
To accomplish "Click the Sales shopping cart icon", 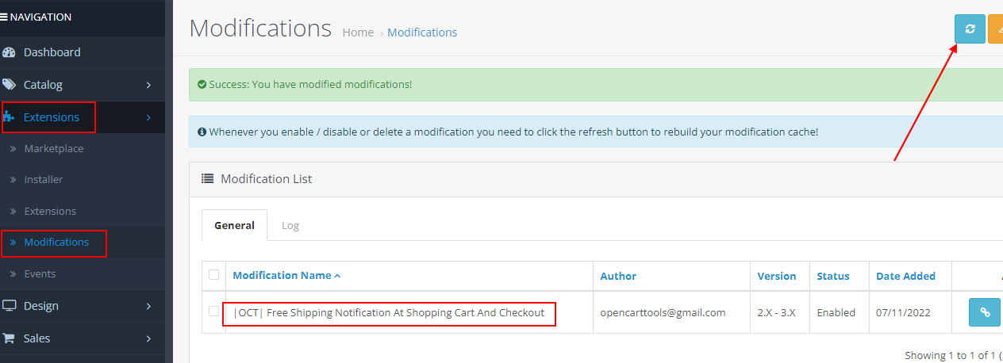I will click(10, 338).
